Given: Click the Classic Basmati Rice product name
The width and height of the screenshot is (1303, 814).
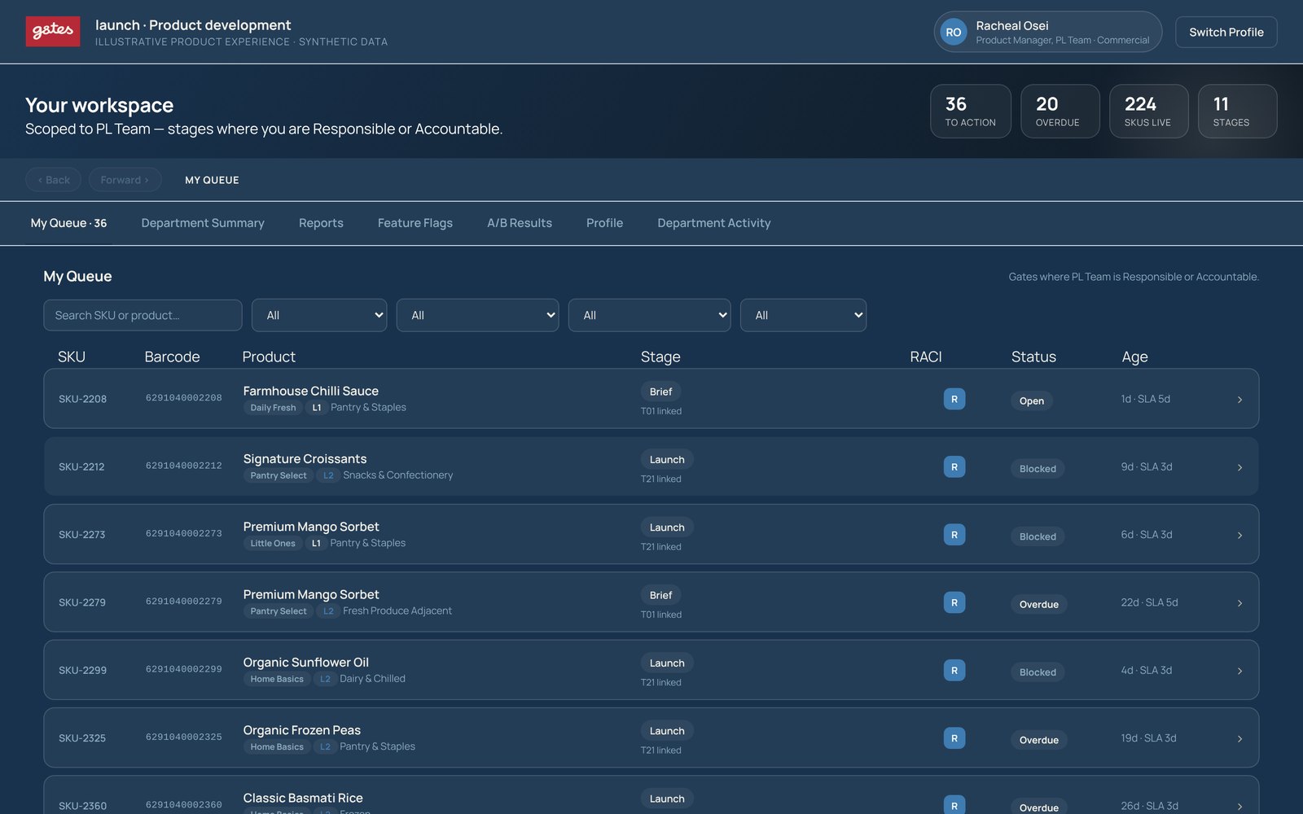Looking at the screenshot, I should coord(303,798).
